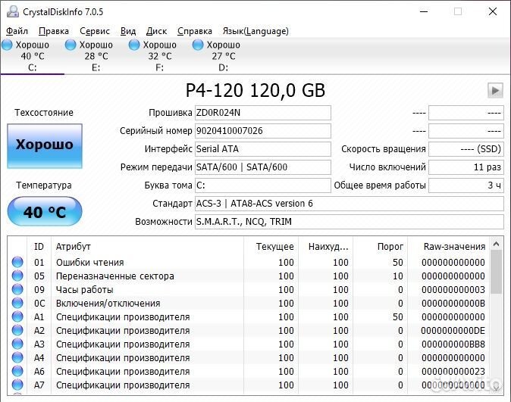Screen dimensions: 511x402
Task: Open the Диск menu
Action: pos(156,31)
